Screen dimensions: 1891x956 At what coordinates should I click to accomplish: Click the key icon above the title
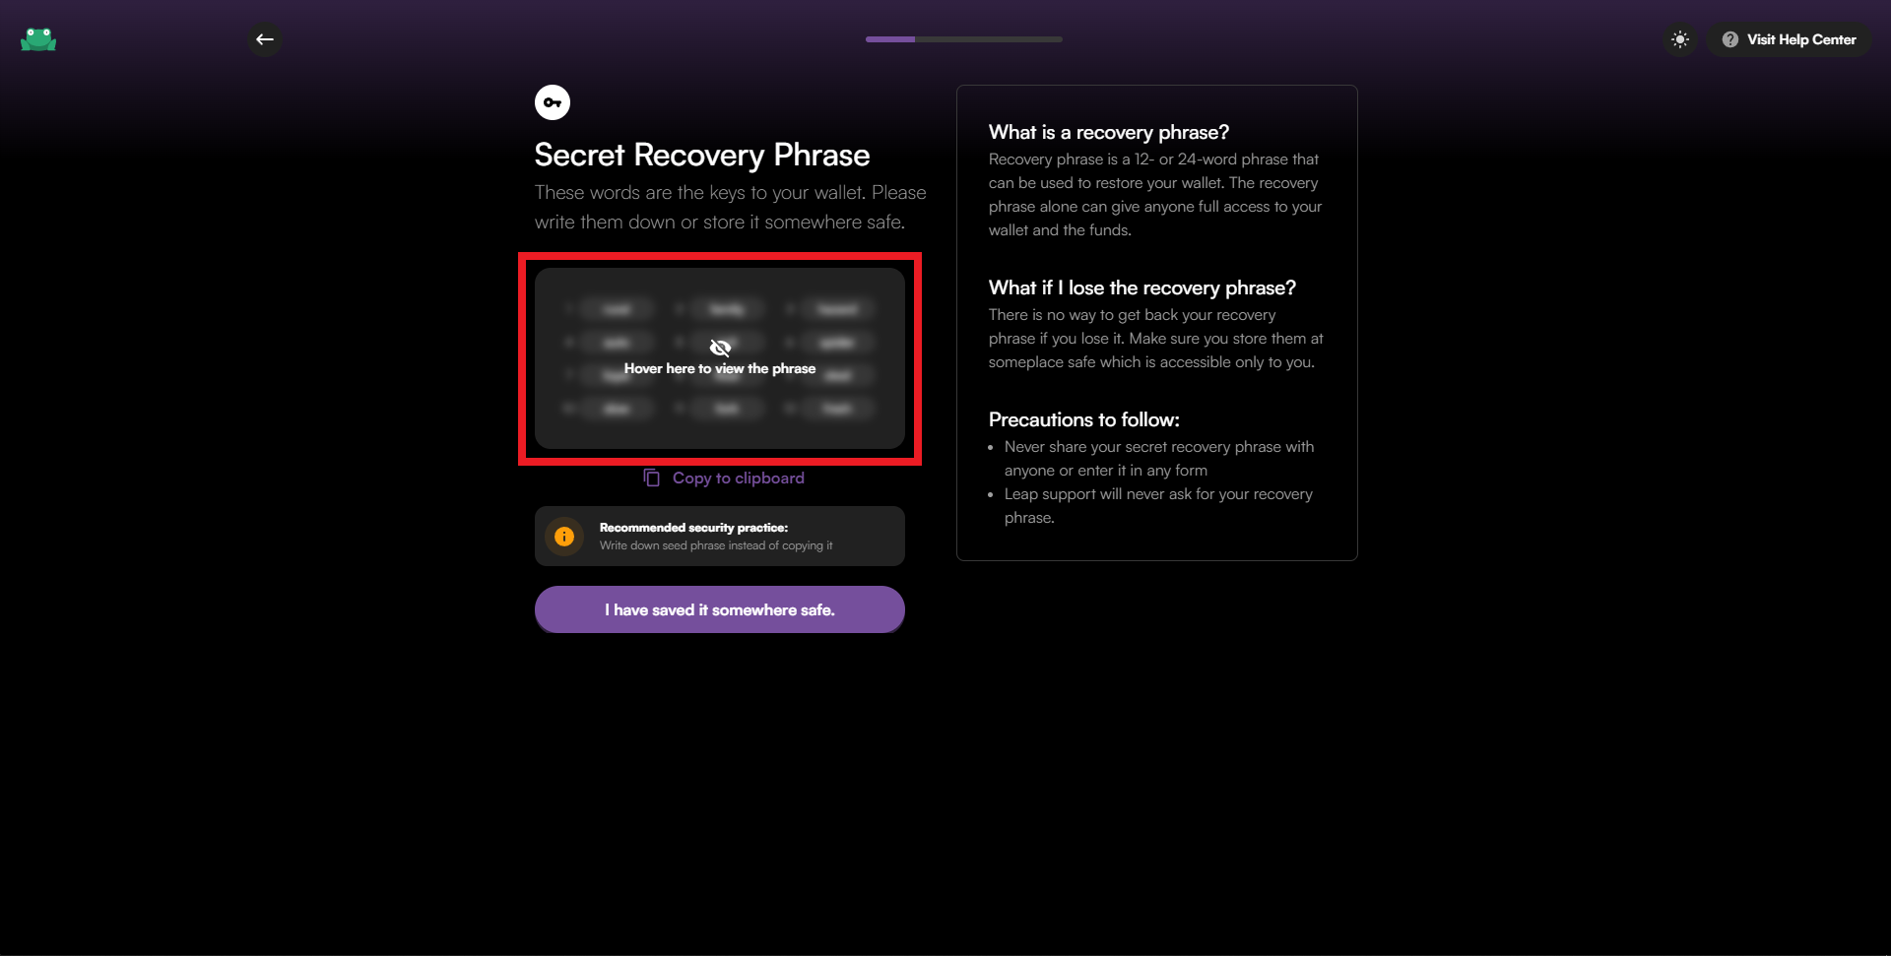(x=553, y=102)
